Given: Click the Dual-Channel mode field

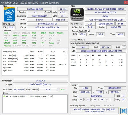Looking at the screenshot, I should click(97, 96).
